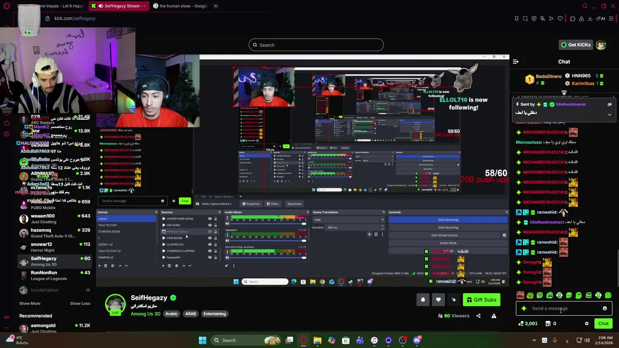Open the clock showing 2:06 AM
Image resolution: width=619 pixels, height=348 pixels.
pos(603,340)
